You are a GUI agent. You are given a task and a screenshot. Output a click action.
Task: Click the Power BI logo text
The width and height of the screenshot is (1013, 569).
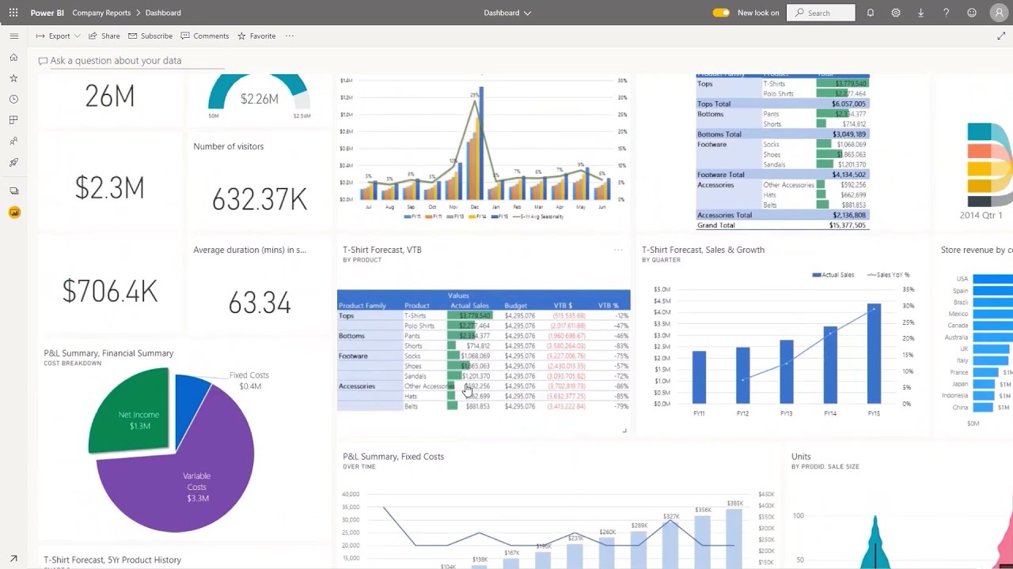pyautogui.click(x=47, y=13)
